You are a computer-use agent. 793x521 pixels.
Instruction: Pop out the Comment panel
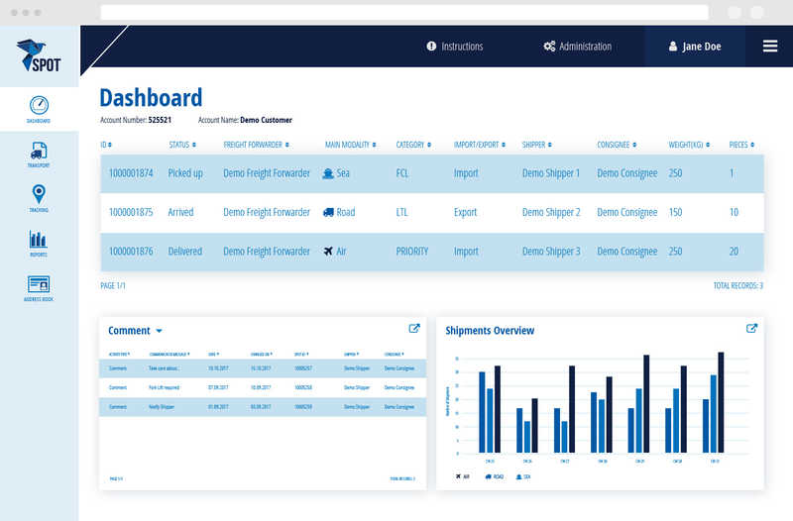[414, 329]
